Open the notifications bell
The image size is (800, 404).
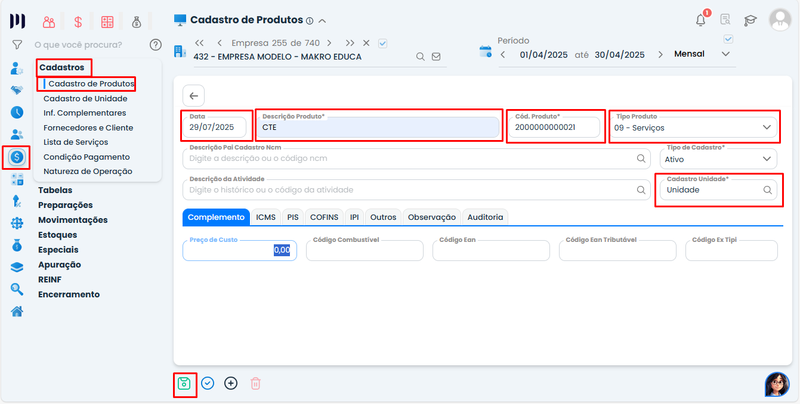pos(700,20)
